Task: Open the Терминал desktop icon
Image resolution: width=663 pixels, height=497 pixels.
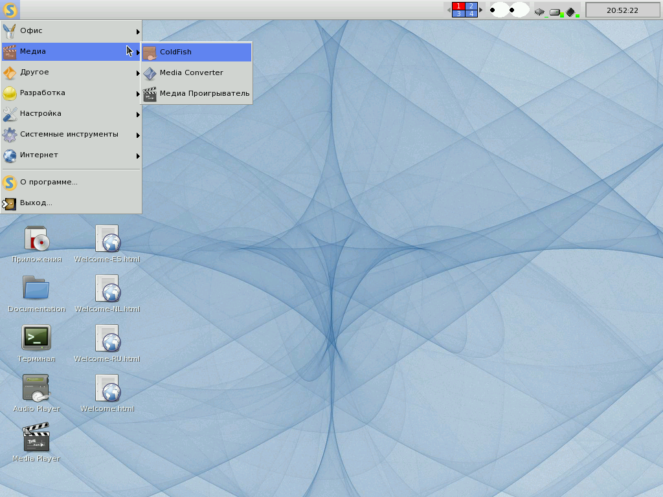Action: click(x=36, y=338)
